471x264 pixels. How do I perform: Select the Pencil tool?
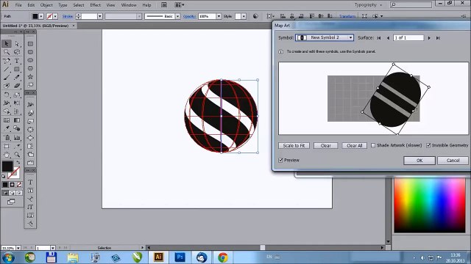tap(17, 78)
